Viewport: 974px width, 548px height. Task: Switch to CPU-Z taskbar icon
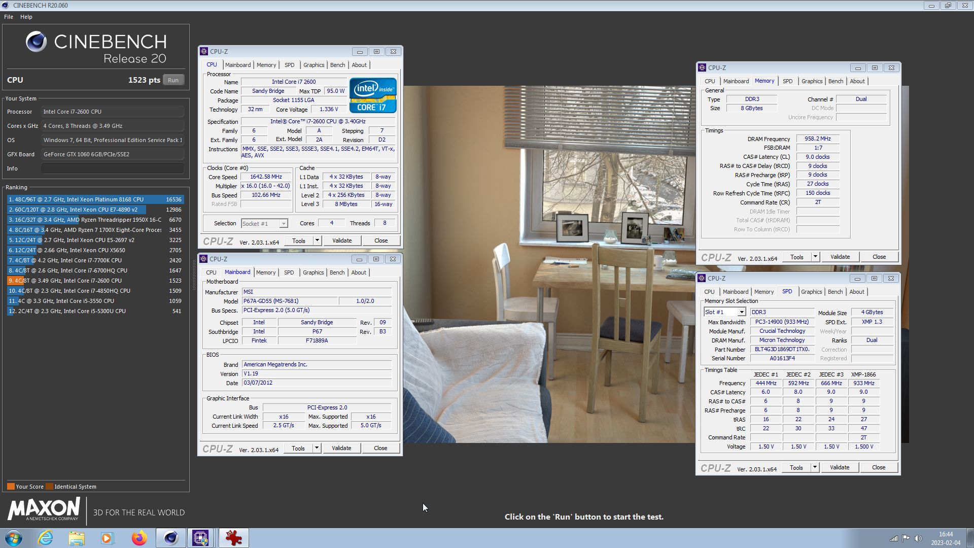(201, 538)
